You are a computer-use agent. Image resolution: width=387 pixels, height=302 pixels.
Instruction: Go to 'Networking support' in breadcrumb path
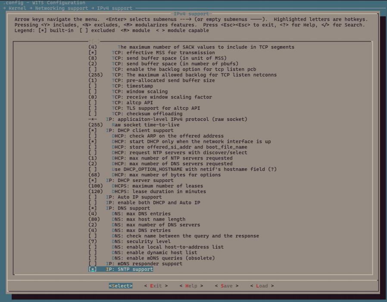(x=62, y=8)
